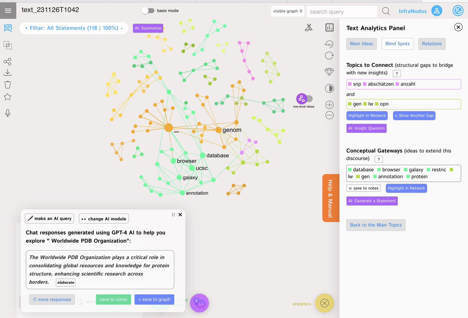Click the purple AI brain chat button

[199, 303]
